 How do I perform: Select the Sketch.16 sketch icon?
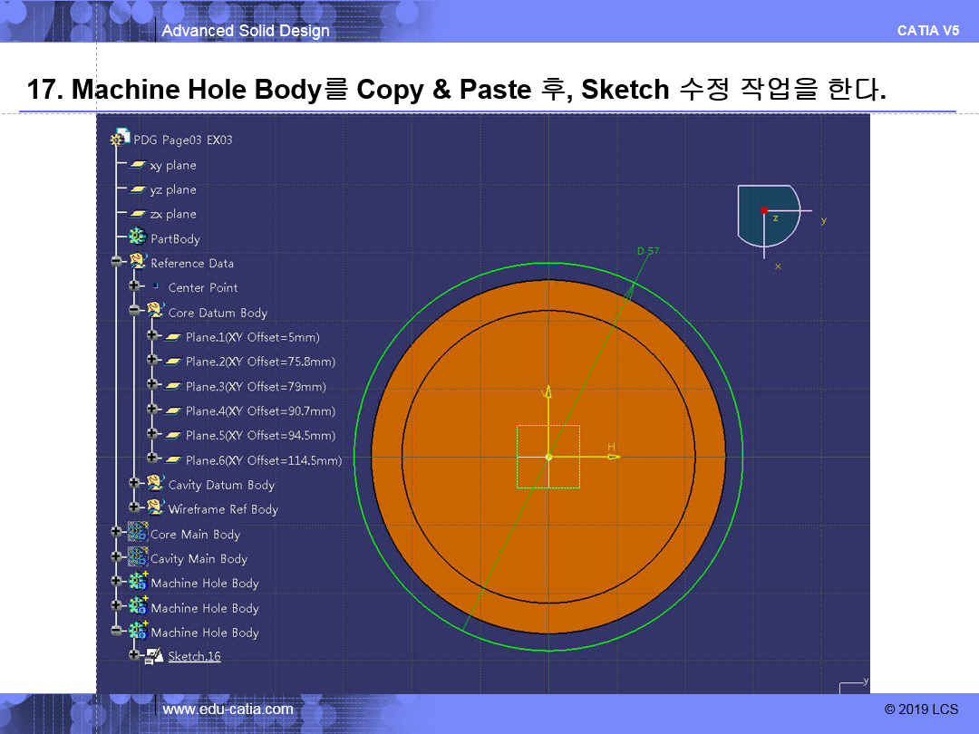click(x=155, y=656)
